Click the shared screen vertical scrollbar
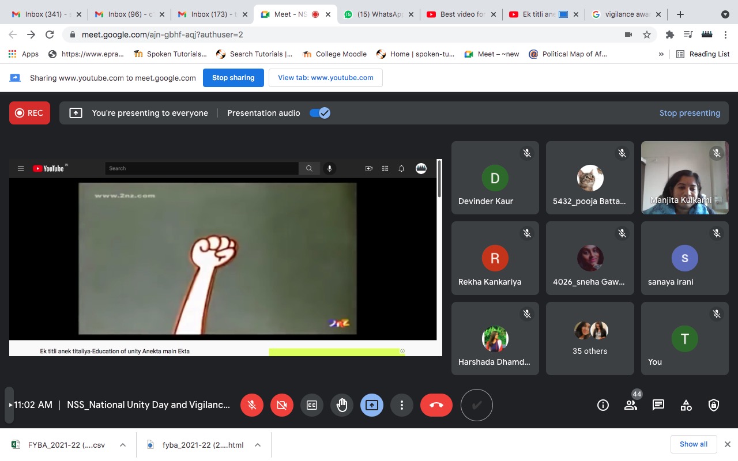Screen dimensions: 738x461 tap(439, 179)
